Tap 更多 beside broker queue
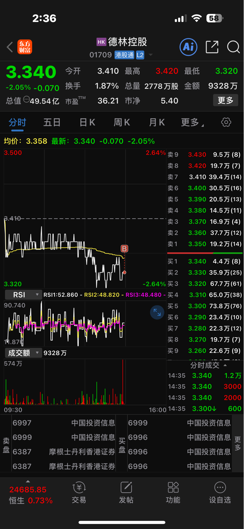Image resolution: width=244 pixels, height=529 pixels. (238, 444)
